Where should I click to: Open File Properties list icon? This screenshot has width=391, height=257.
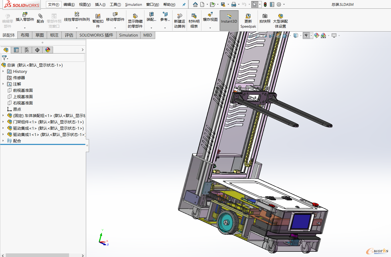[272, 4]
